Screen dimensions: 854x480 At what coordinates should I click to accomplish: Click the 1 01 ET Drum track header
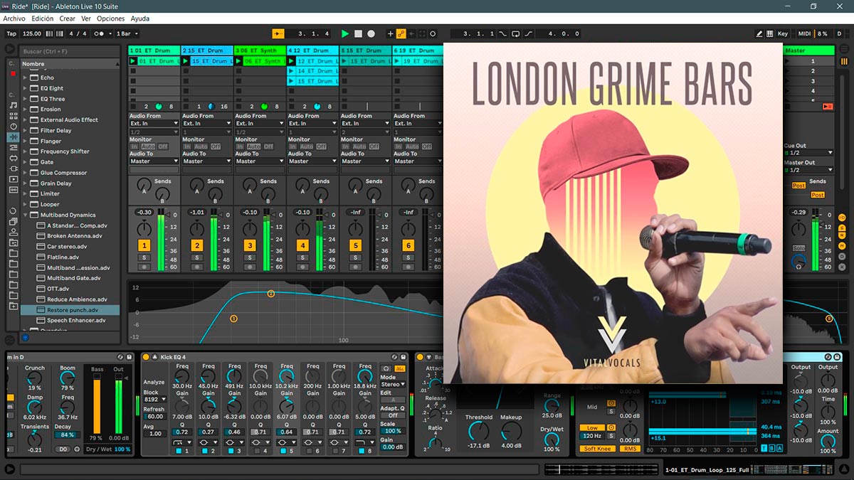154,50
